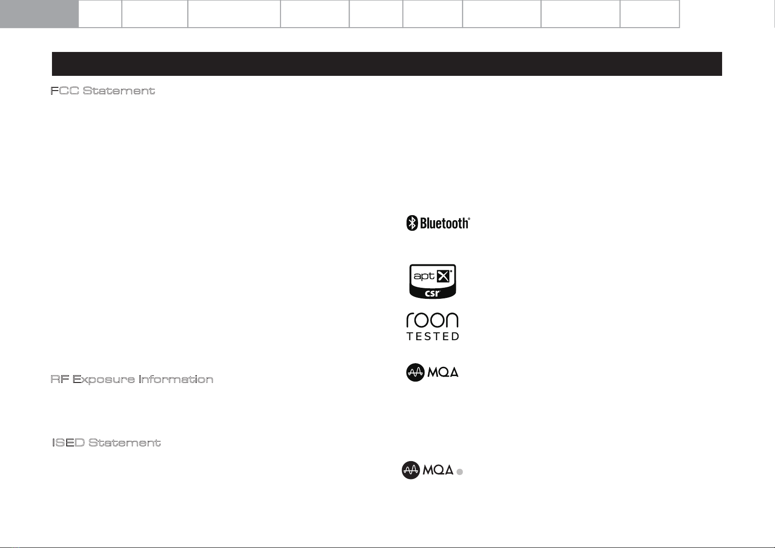Open the last tab ending the tab row
The height and width of the screenshot is (548, 775).
tap(649, 14)
